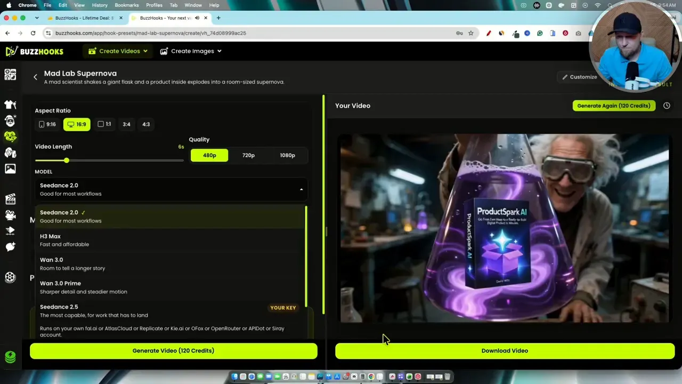Click the Customize button
682x384 pixels.
click(x=579, y=77)
